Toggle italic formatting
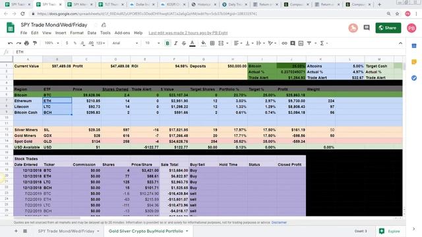Image resolution: width=422 pixels, height=237 pixels. point(176,43)
